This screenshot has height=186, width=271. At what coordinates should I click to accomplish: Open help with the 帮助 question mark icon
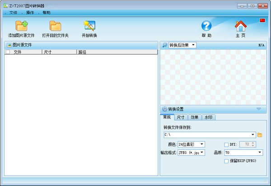point(206,26)
